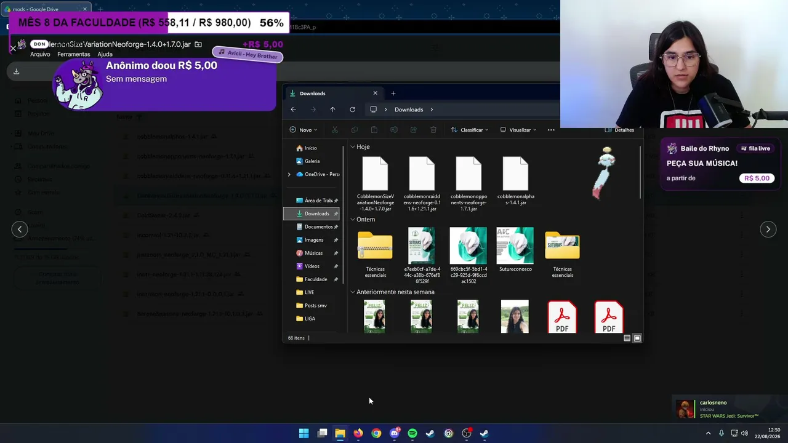Switch Explorer to large thumbnails view
788x443 pixels.
click(x=637, y=338)
